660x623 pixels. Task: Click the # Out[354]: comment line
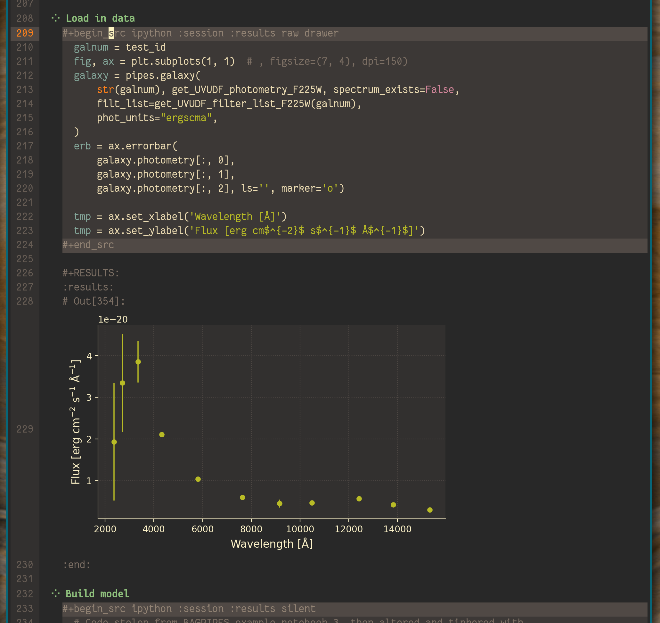[94, 301]
